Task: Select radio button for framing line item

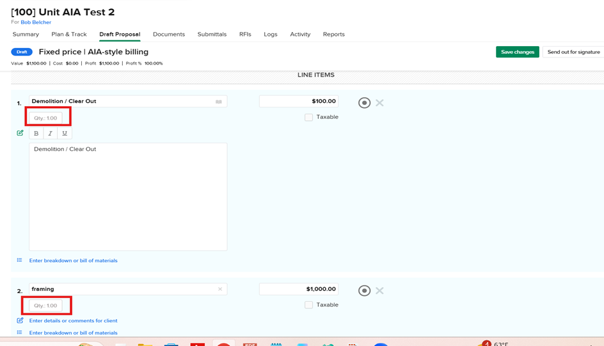Action: 364,291
